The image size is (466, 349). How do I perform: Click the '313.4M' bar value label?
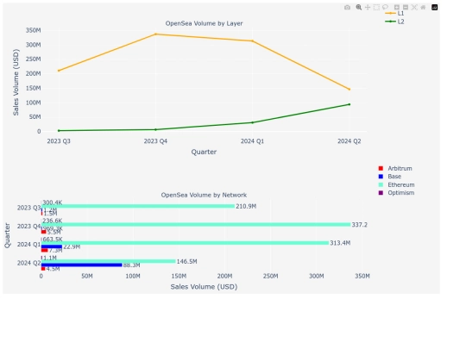click(340, 243)
